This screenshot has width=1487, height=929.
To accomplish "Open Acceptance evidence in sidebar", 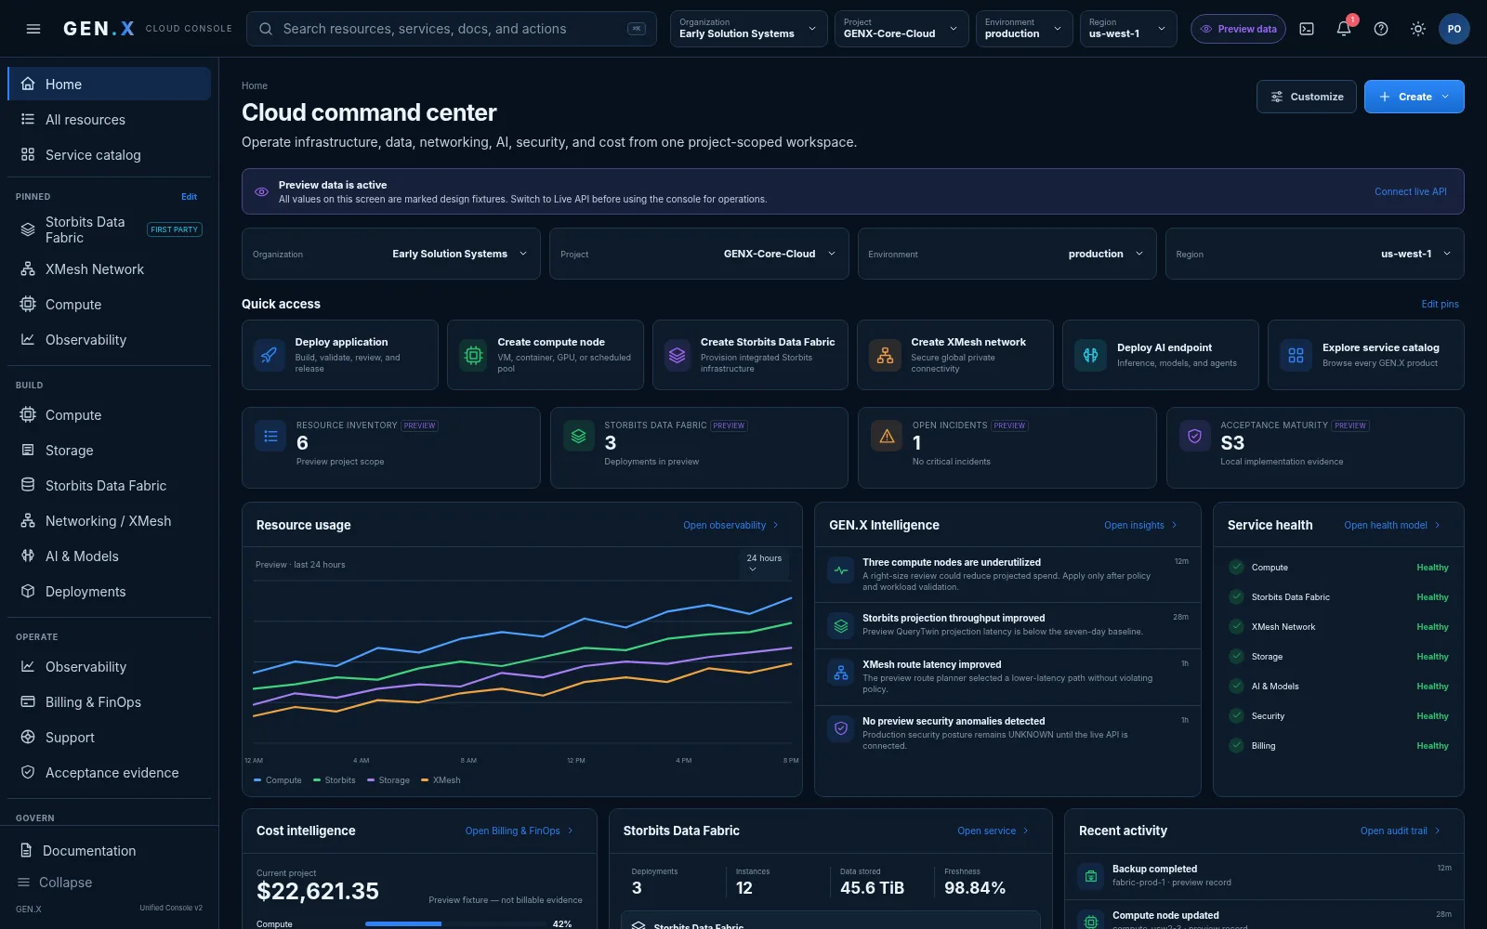I will point(109,772).
